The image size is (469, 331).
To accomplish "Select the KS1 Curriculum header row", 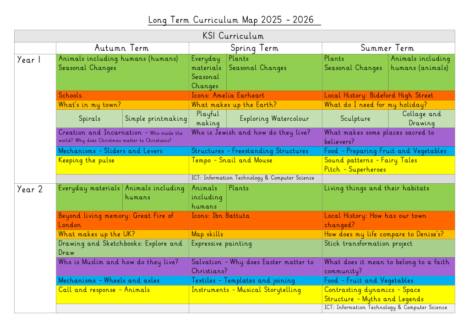I will pyautogui.click(x=234, y=36).
